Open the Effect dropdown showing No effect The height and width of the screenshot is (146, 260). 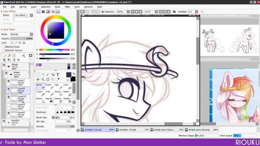(31, 15)
